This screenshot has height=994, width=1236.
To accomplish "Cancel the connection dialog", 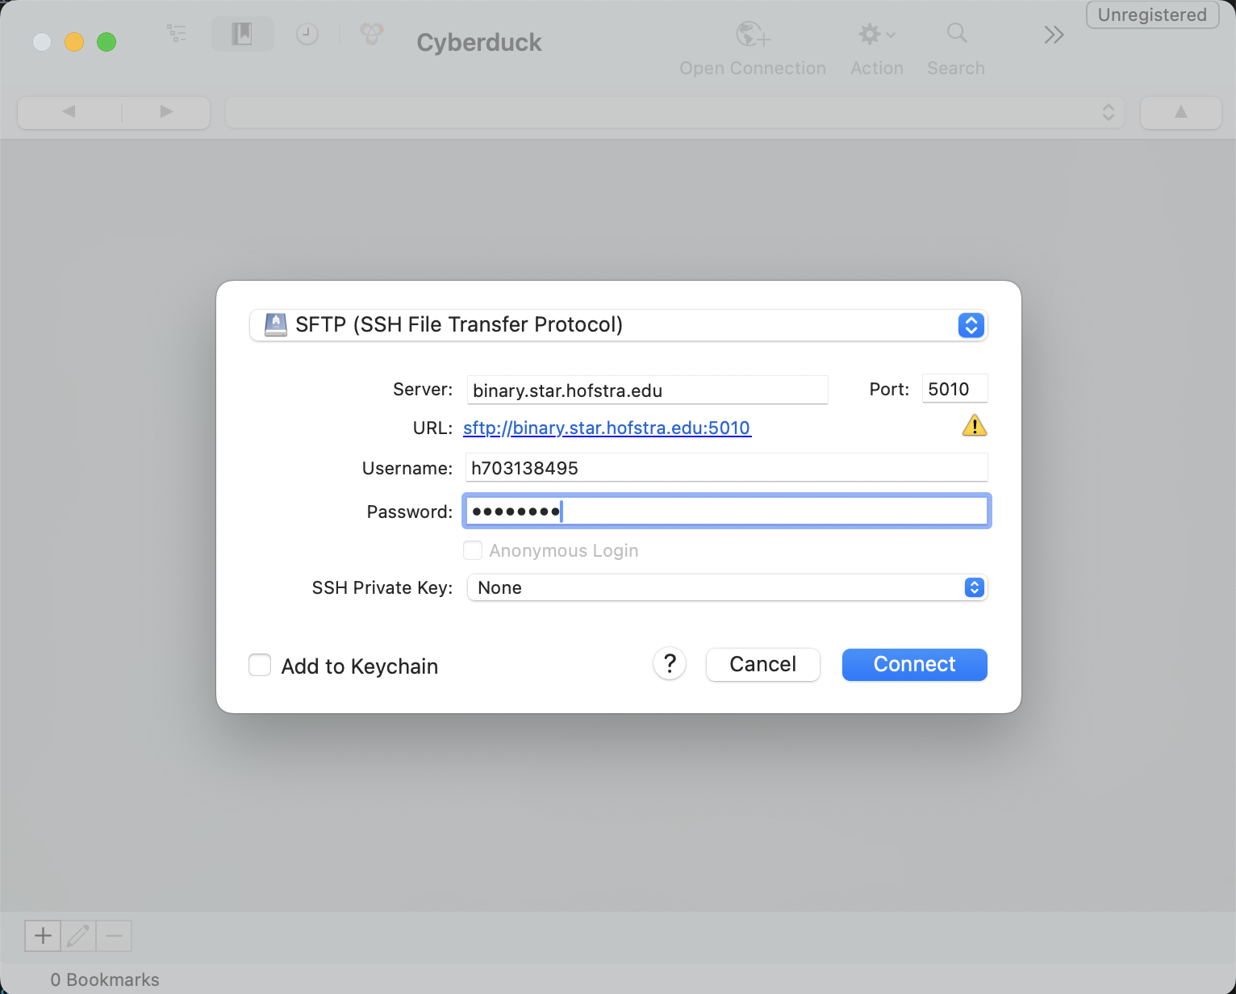I will coord(763,665).
